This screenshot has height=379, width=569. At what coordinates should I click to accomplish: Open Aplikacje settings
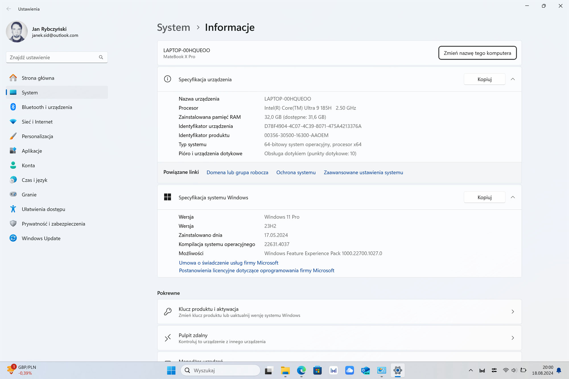57,151
